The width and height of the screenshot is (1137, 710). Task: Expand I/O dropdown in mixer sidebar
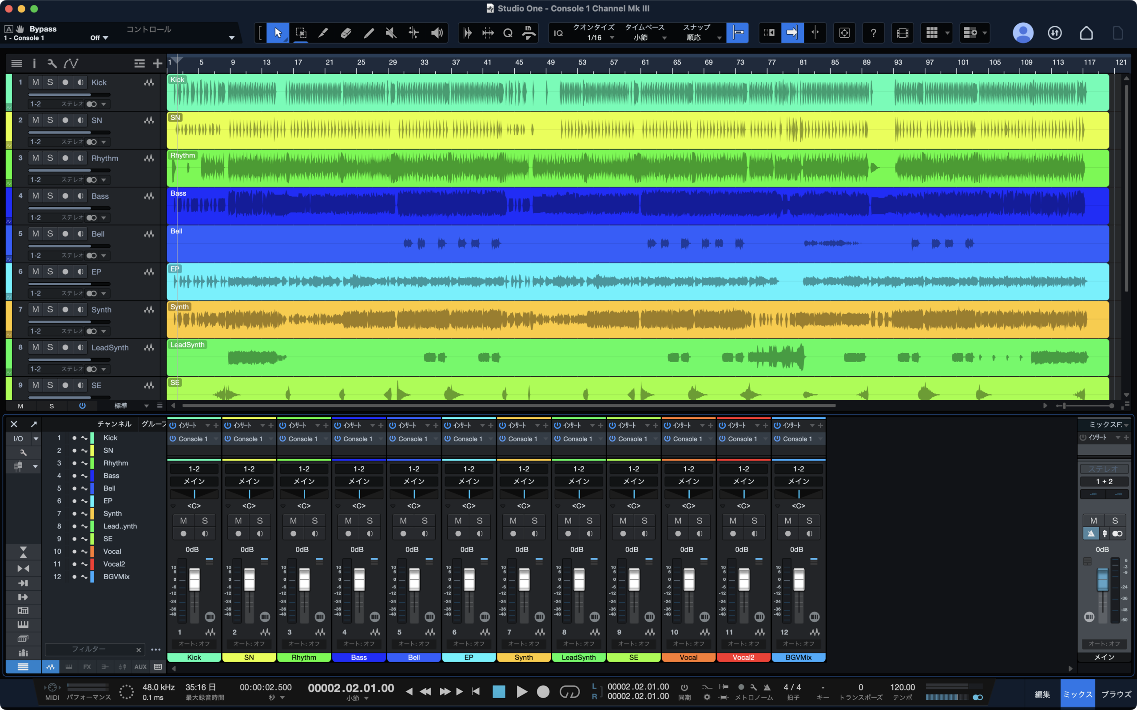click(36, 438)
